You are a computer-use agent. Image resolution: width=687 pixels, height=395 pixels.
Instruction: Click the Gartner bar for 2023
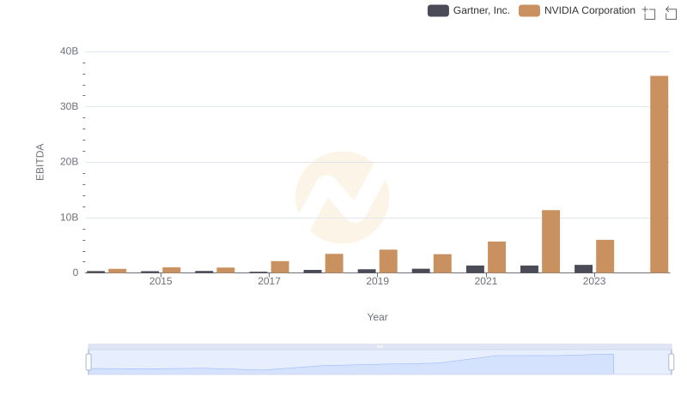583,269
